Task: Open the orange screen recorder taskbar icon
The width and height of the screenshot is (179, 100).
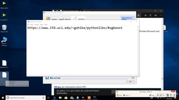Action: coord(89,97)
